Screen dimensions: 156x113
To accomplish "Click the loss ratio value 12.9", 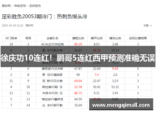I will pyautogui.click(x=115, y=81).
